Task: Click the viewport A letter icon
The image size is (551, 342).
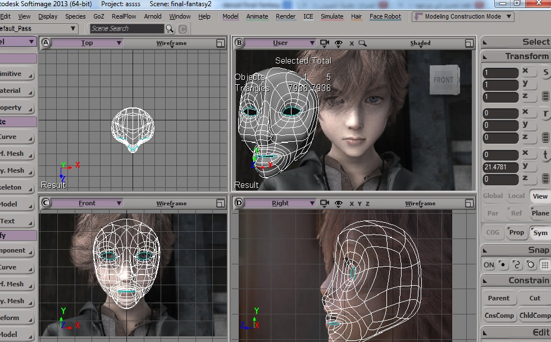Action: [45, 43]
